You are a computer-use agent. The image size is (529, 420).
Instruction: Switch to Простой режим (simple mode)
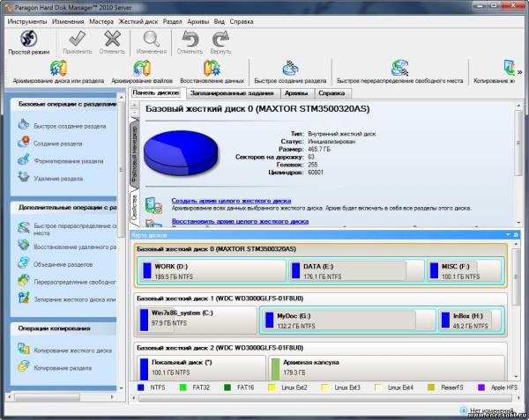click(29, 42)
